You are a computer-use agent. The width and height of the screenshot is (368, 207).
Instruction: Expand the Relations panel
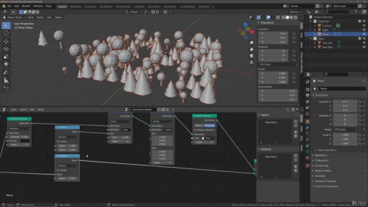321,155
